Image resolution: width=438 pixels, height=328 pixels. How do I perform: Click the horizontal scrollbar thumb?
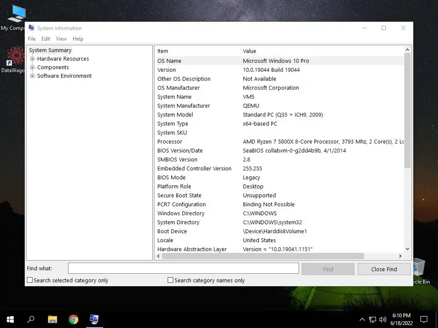pyautogui.click(x=263, y=256)
